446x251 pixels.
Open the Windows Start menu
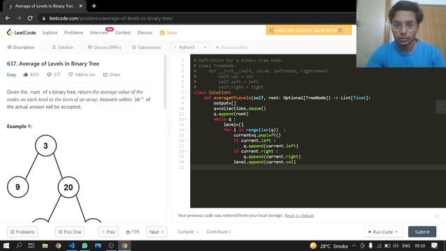pos(6,245)
